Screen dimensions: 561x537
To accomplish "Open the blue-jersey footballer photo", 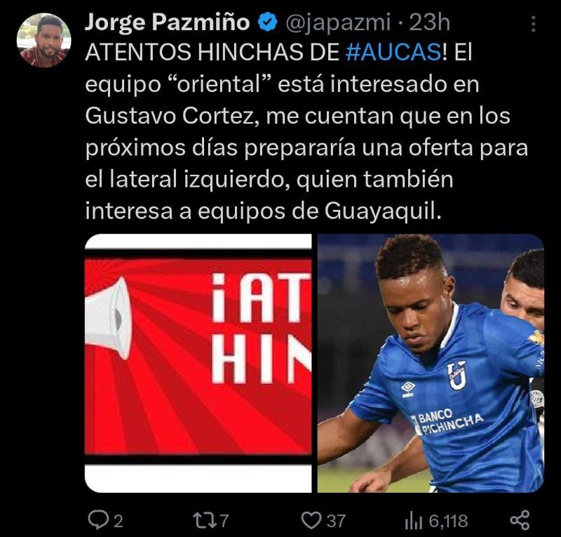I will click(431, 363).
